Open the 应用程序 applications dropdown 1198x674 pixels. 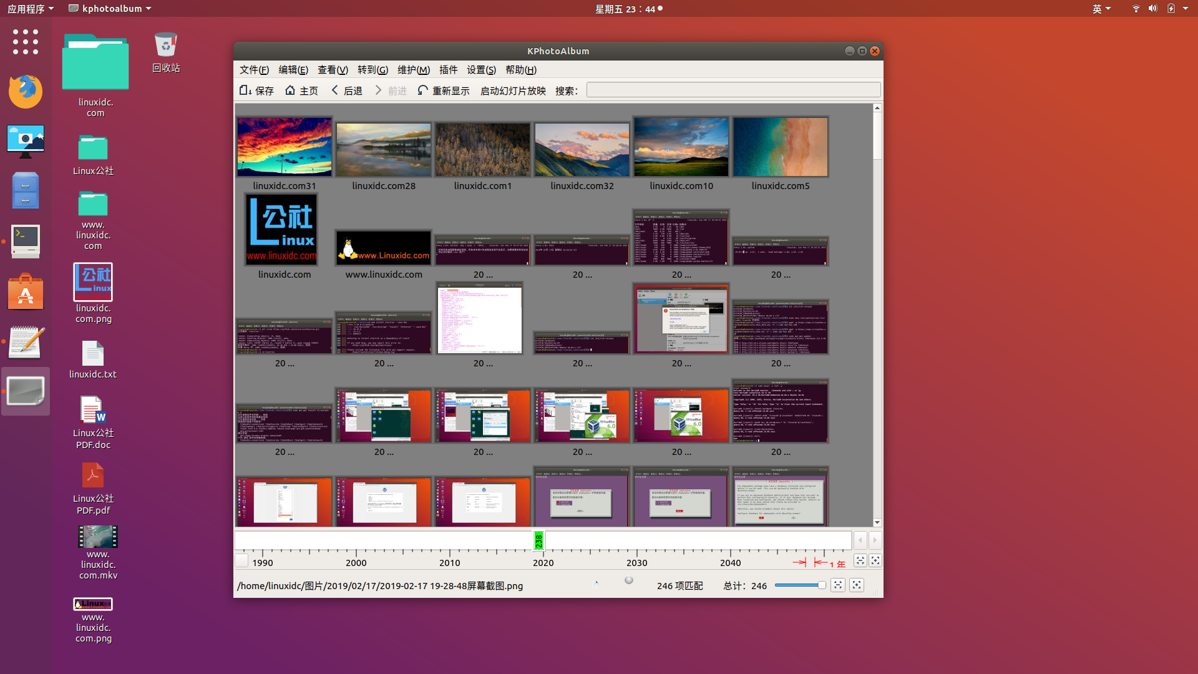30,9
